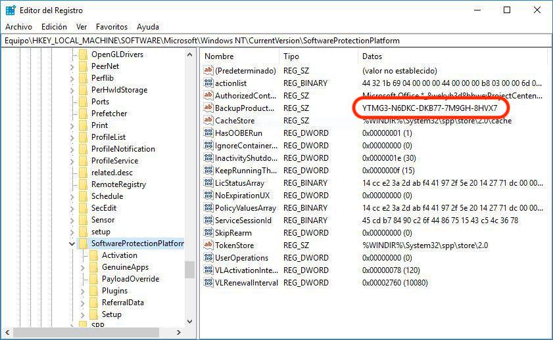Click the tree pane scroll down arrow
The width and height of the screenshot is (553, 340).
[189, 322]
